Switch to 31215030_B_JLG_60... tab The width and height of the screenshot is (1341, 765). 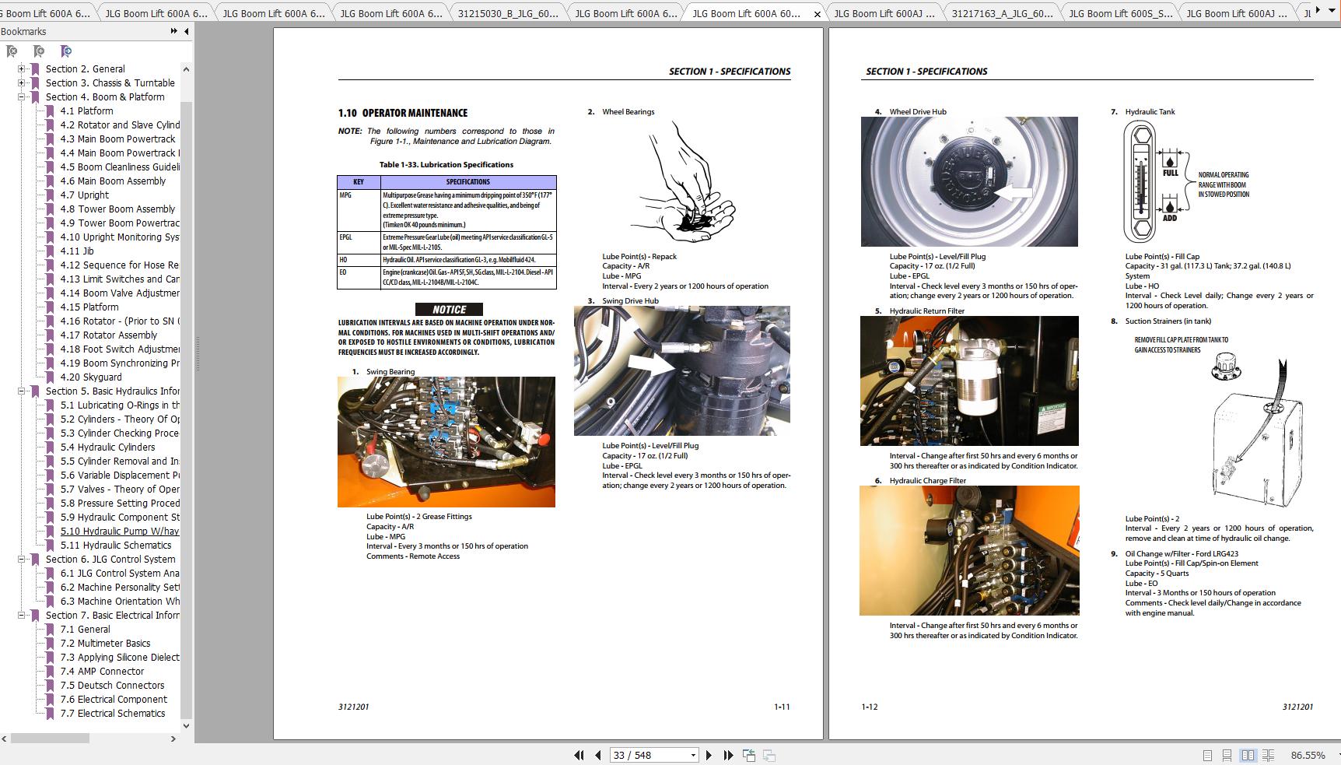click(x=507, y=13)
